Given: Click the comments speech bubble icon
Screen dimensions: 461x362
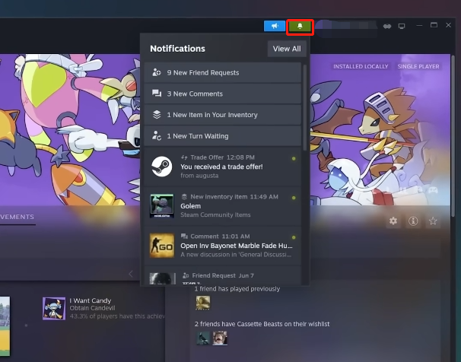Looking at the screenshot, I should click(157, 94).
